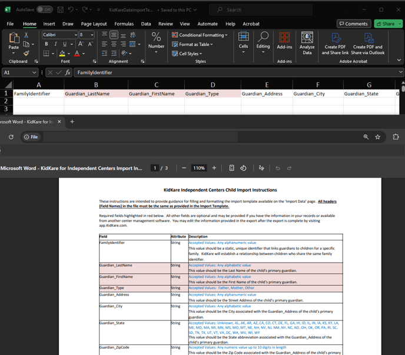The image size is (405, 355).
Task: Open the File menu in Excel
Action: click(x=10, y=24)
